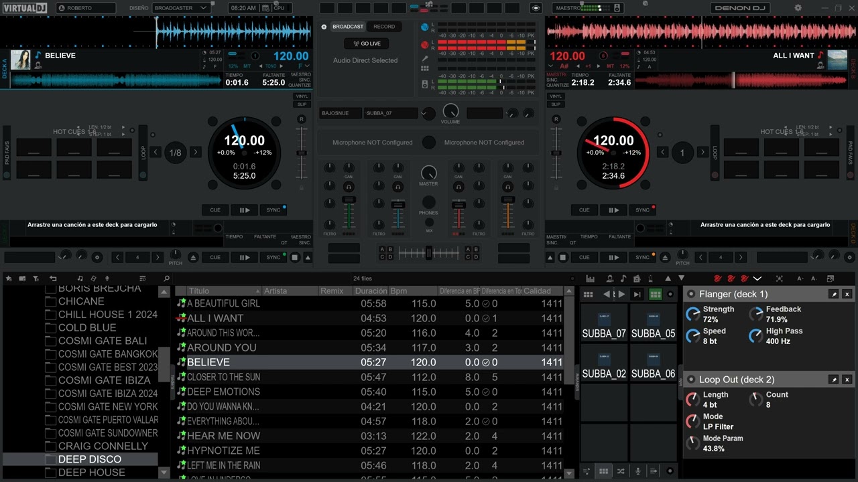Increase effects panel font size A+
The width and height of the screenshot is (858, 482).
point(800,278)
